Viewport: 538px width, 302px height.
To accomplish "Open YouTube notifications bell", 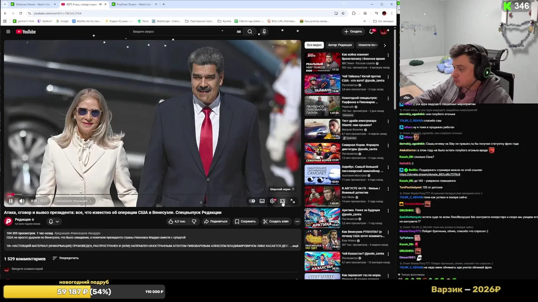I will coord(372,31).
